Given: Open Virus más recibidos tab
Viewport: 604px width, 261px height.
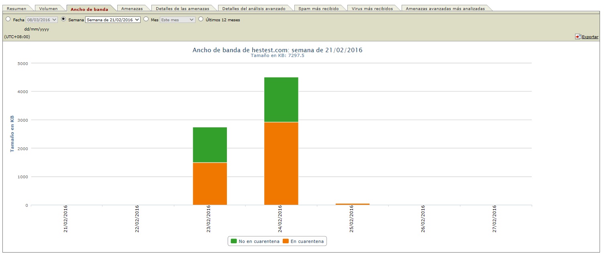Looking at the screenshot, I should point(372,8).
